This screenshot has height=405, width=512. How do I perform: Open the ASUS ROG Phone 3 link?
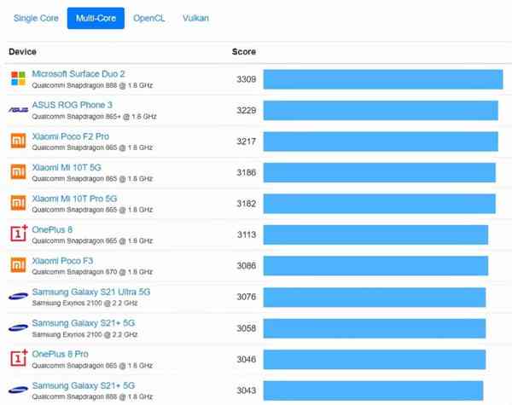[x=72, y=105]
